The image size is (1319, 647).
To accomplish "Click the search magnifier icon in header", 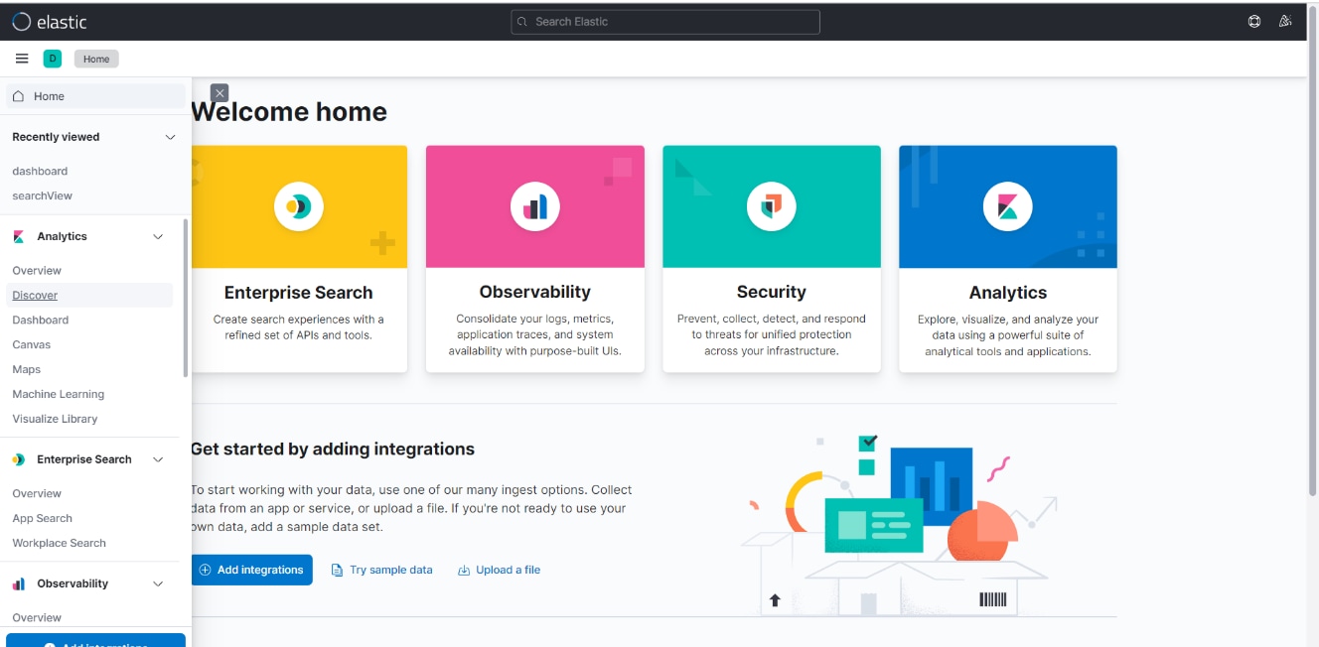I will click(523, 22).
